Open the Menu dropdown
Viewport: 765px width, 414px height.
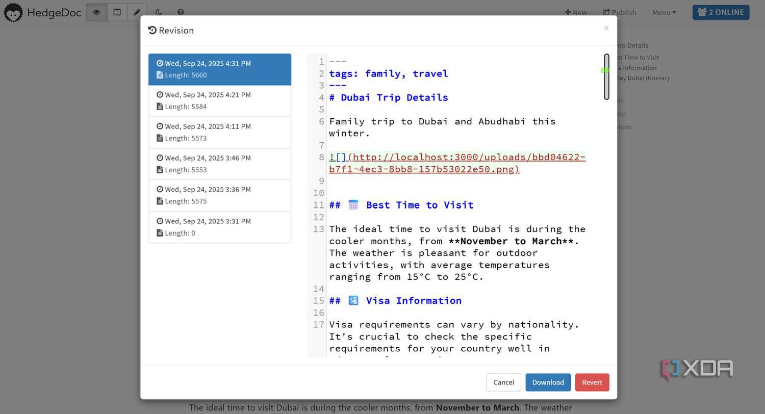(665, 12)
